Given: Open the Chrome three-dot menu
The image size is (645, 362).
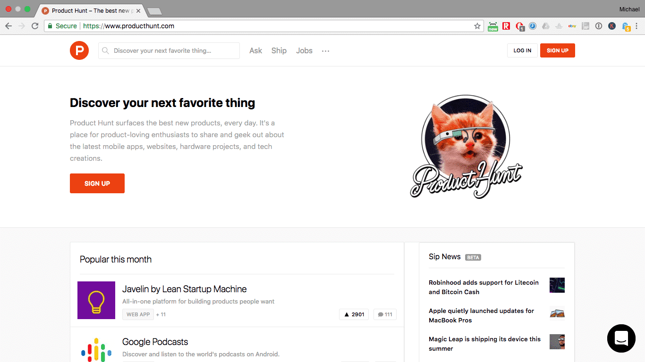Looking at the screenshot, I should pos(637,26).
